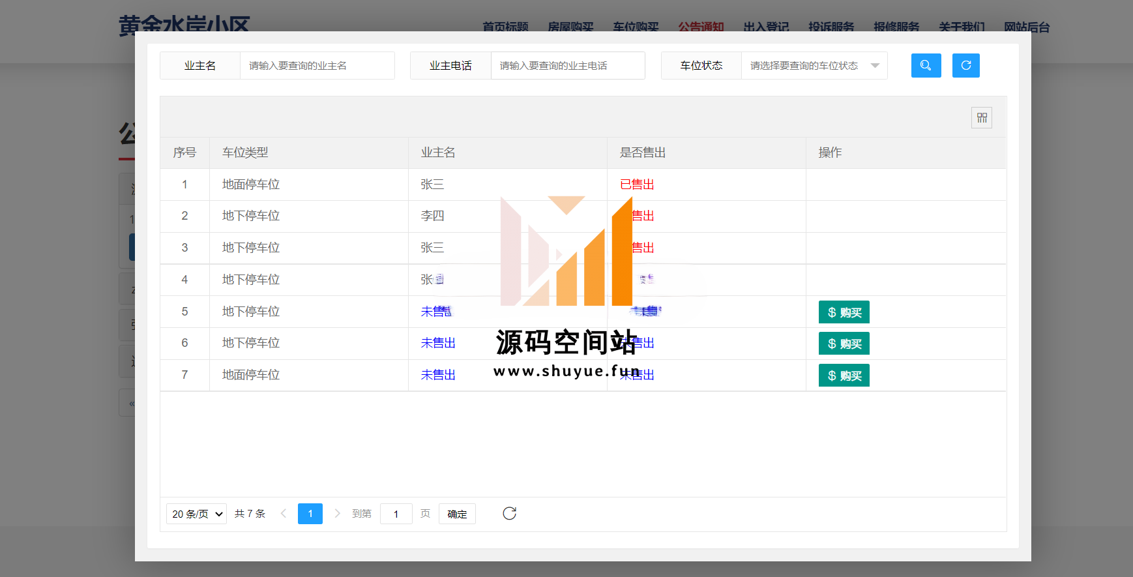Screen dimensions: 1133x577
Task: Click the page jump number input
Action: (x=396, y=514)
